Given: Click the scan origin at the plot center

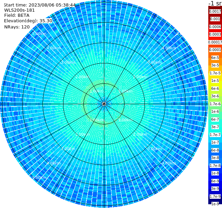Looking at the screenshot, I should [104, 104].
